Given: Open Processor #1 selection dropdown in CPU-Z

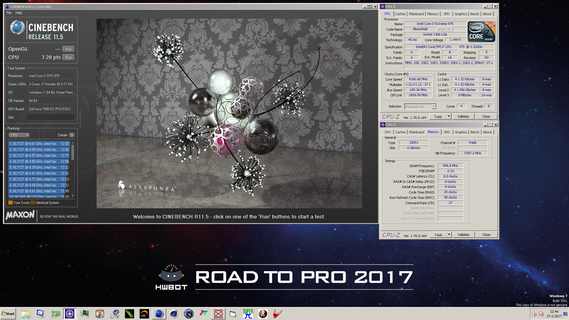Looking at the screenshot, I should 420,107.
